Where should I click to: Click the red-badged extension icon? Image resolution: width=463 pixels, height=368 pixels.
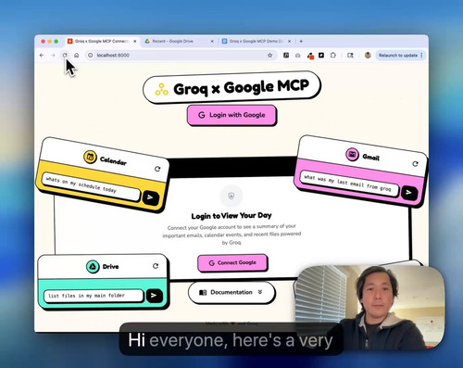click(x=310, y=56)
